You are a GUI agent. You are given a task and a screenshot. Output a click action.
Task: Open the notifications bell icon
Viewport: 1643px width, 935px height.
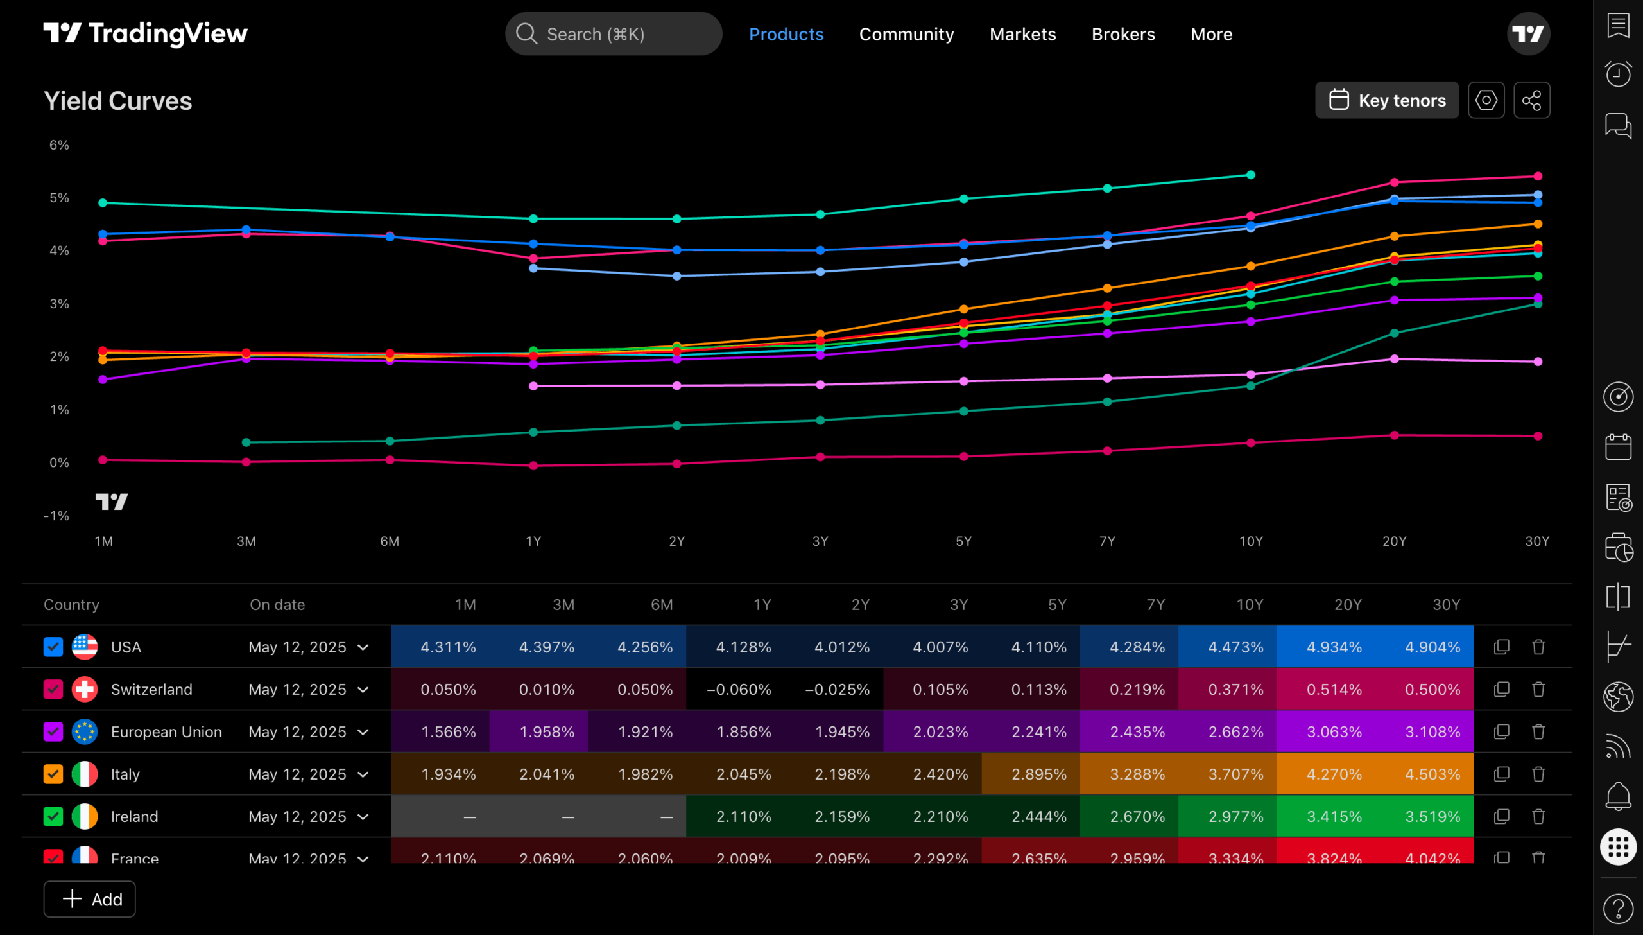1618,796
